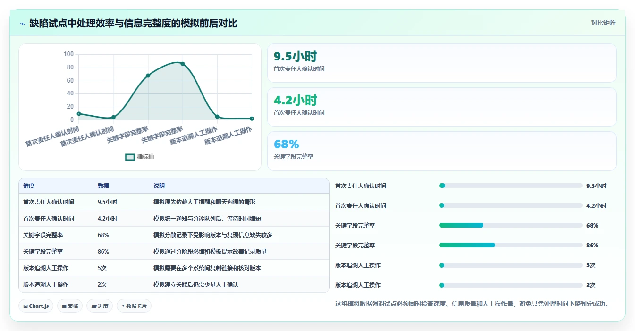Viewport: 635px width, 331px height.
Task: Click the progress bar labeled 9.5小时
Action: coord(510,186)
